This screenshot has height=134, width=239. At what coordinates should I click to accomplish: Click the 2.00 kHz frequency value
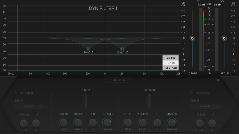click(x=142, y=114)
